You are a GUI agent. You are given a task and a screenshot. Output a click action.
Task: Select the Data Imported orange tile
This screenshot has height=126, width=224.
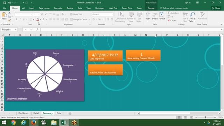click(105, 56)
